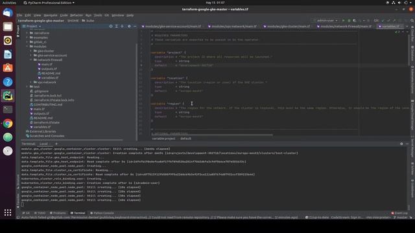This screenshot has width=415, height=233.
Task: Click Collapse All icon in Project panel
Action: click(122, 26)
